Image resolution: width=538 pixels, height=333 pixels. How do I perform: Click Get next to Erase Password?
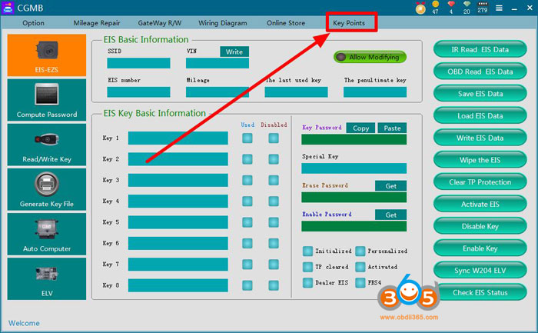tap(390, 185)
